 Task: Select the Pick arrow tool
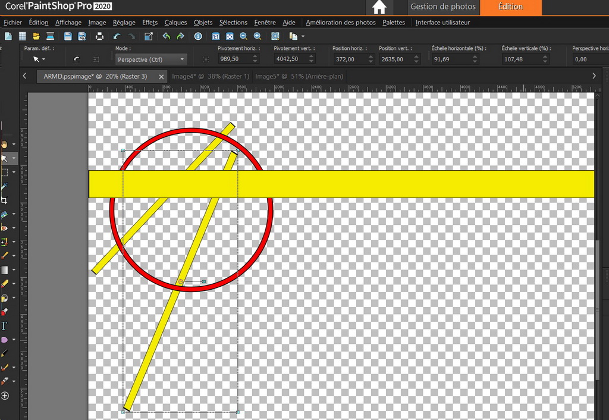click(4, 158)
